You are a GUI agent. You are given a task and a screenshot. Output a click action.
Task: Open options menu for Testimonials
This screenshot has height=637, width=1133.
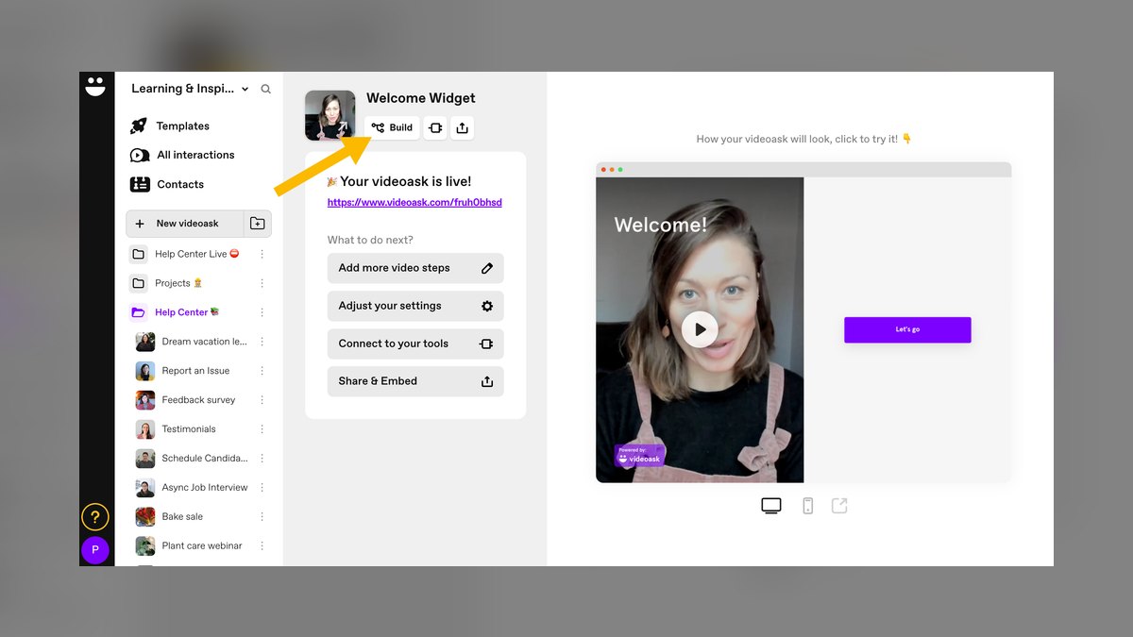coord(262,429)
